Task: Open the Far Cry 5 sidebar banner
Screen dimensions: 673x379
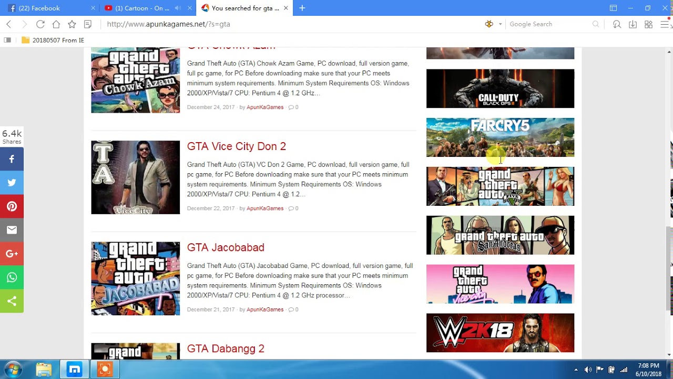Action: [x=500, y=137]
